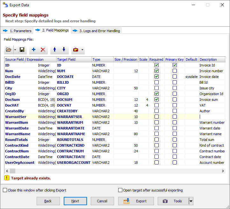This screenshot has height=209, width=230.
Task: Open the Tools button dropdown arrow
Action: click(191, 201)
